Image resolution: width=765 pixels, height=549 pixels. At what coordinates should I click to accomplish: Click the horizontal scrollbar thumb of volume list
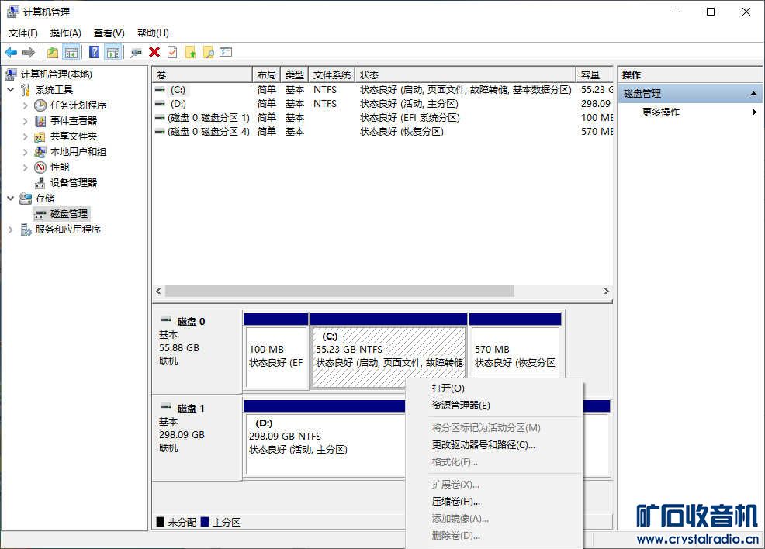[340, 291]
